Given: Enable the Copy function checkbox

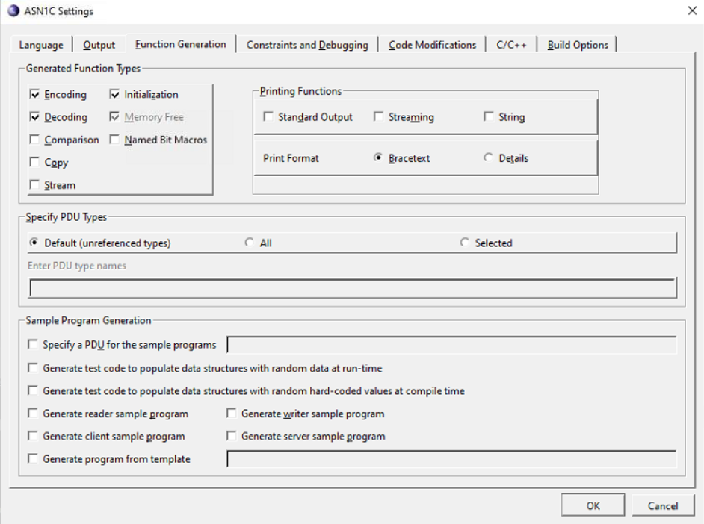Looking at the screenshot, I should [x=34, y=162].
